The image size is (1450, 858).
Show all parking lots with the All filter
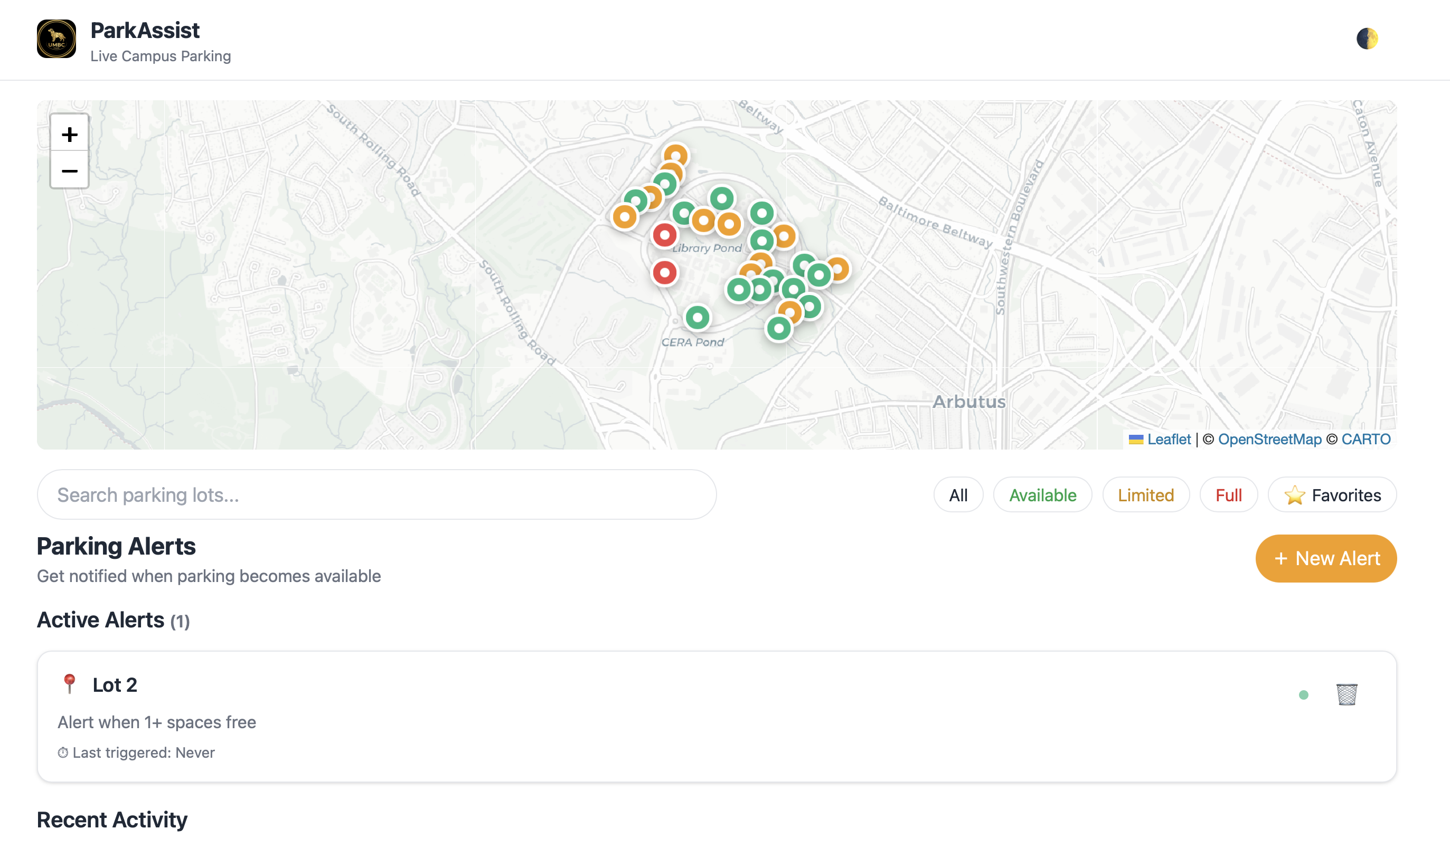[x=958, y=495]
